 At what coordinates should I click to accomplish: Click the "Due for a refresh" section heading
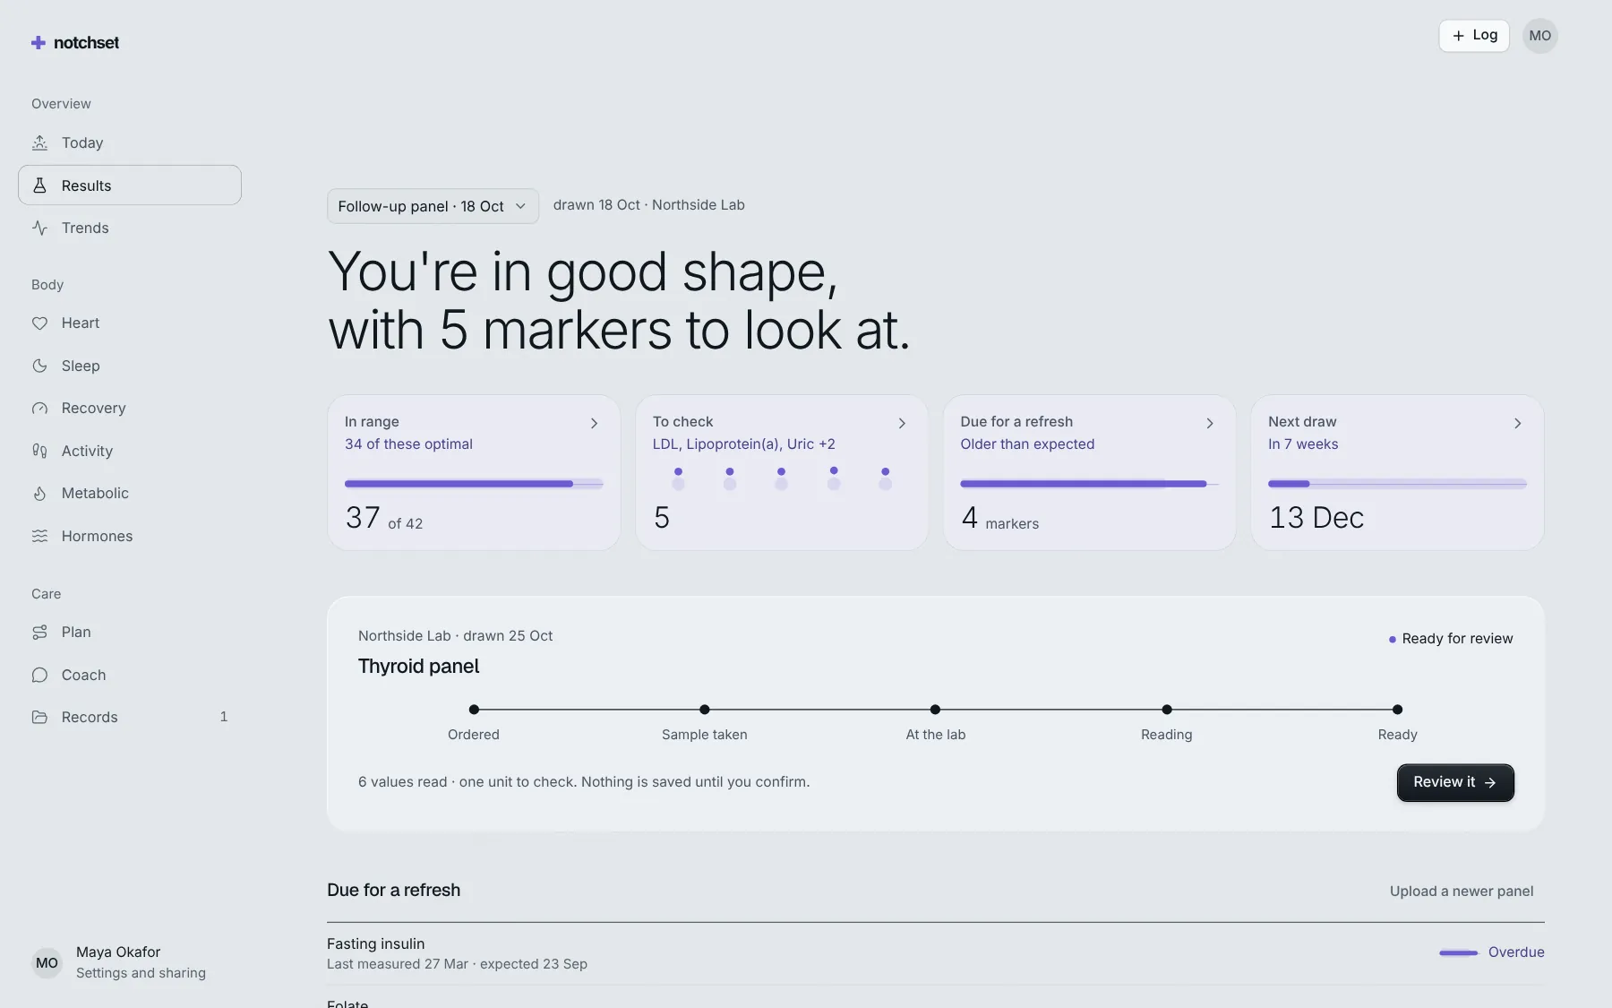tap(393, 890)
